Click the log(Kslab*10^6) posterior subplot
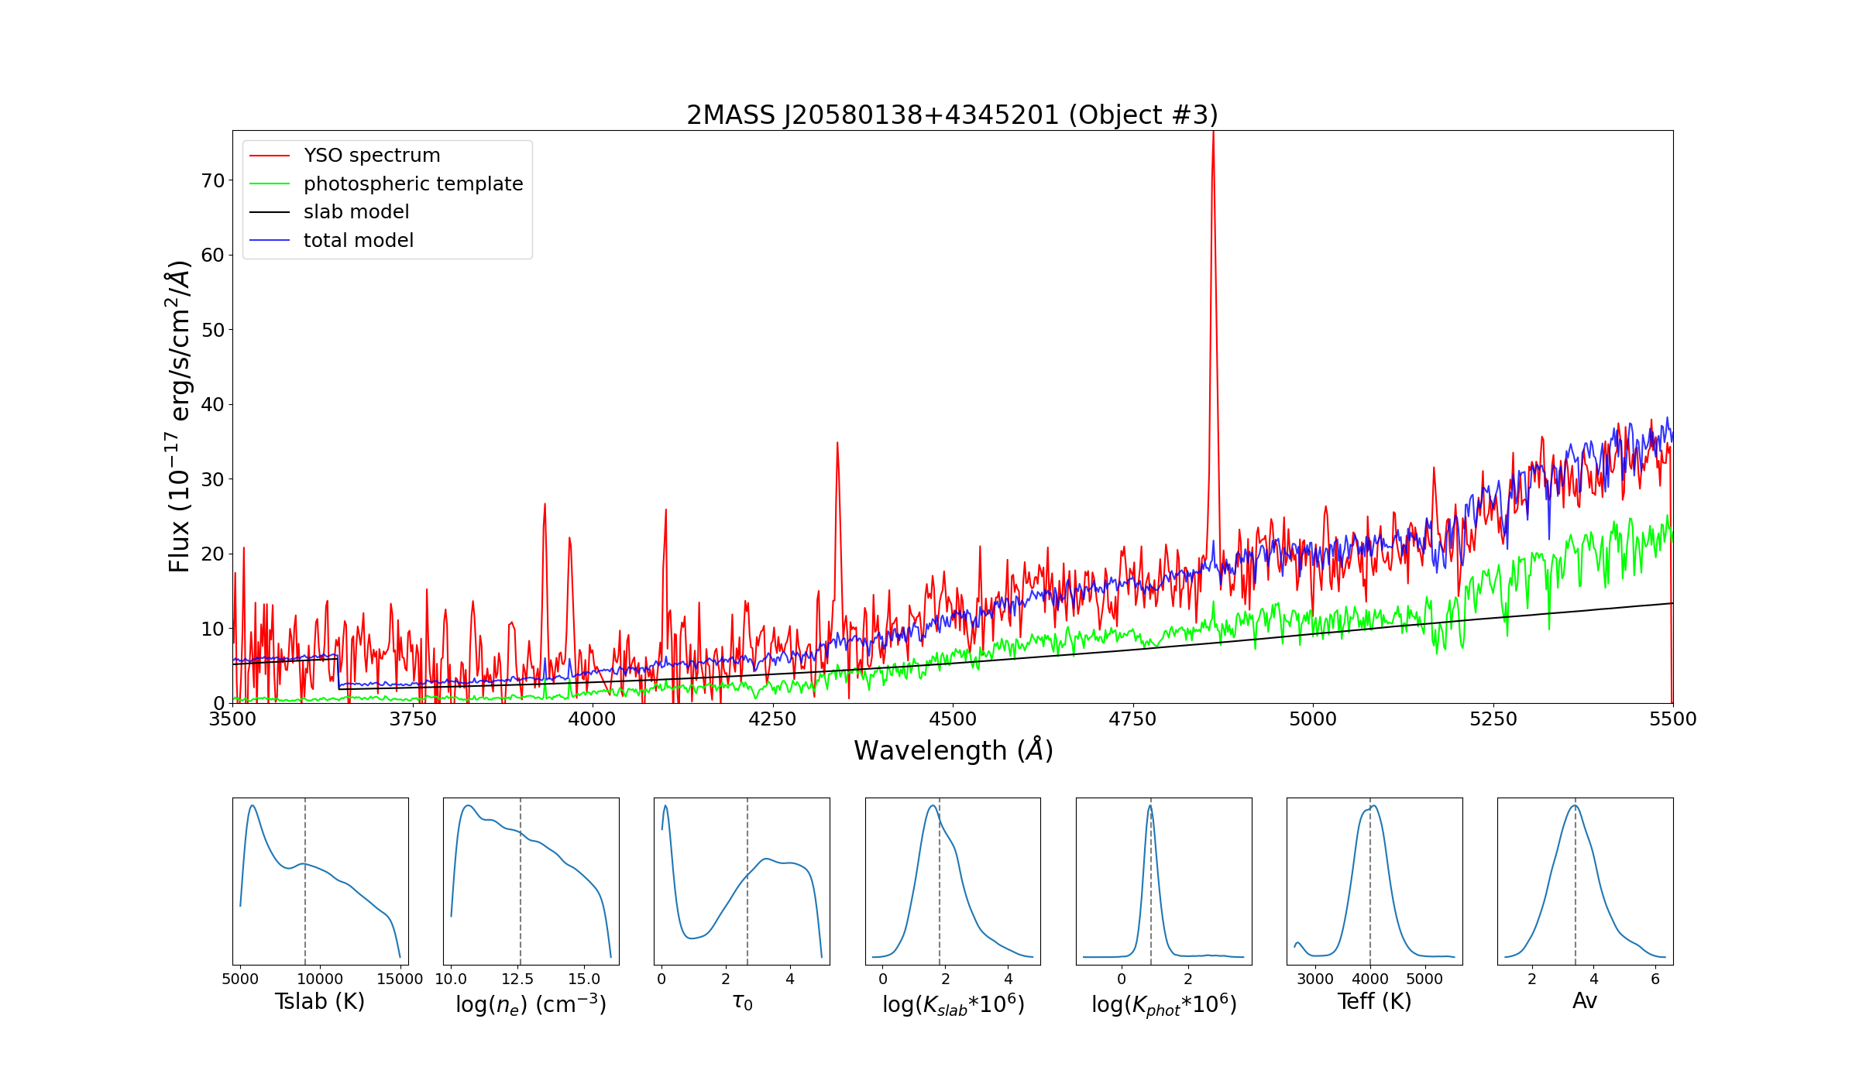 953,881
